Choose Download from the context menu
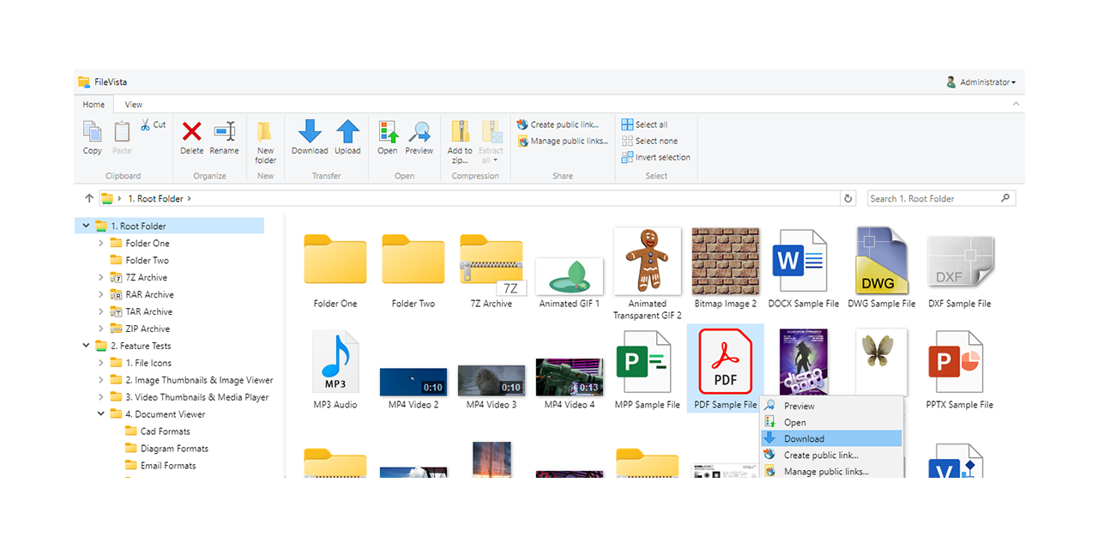This screenshot has width=1098, height=549. pos(804,438)
